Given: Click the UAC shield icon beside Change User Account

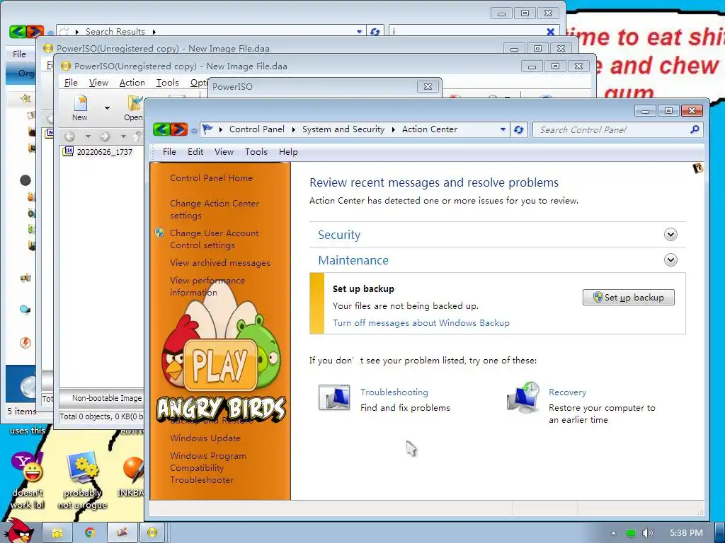Looking at the screenshot, I should pyautogui.click(x=159, y=233).
